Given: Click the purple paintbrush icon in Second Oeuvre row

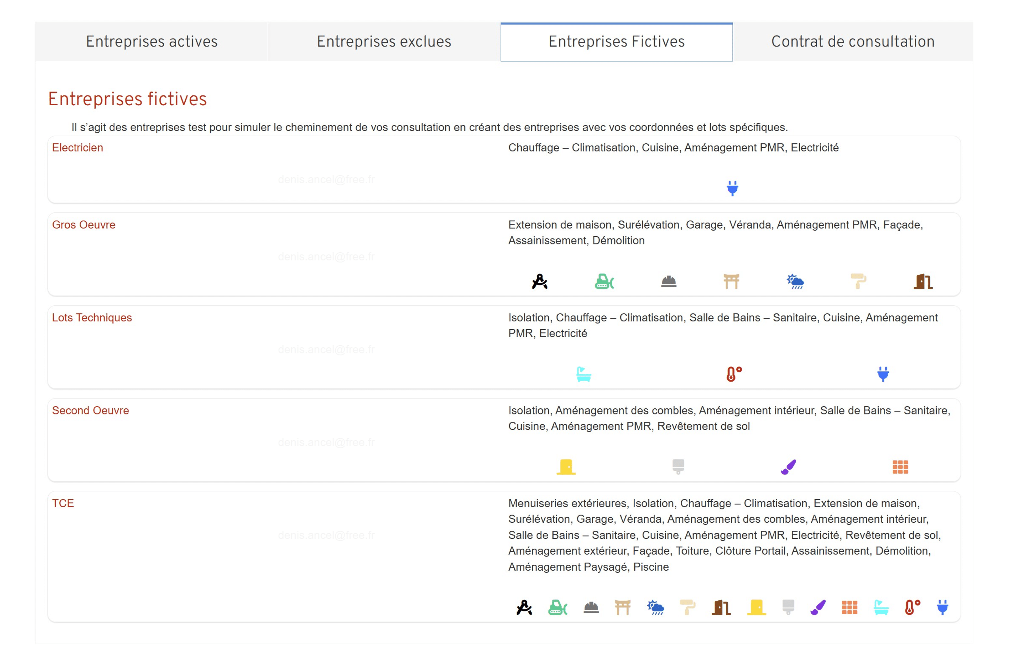Looking at the screenshot, I should (x=788, y=467).
